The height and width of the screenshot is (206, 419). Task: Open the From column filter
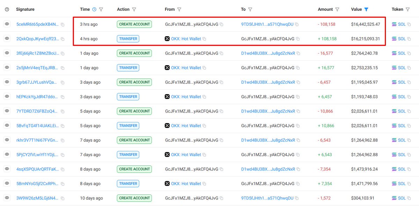(179, 9)
